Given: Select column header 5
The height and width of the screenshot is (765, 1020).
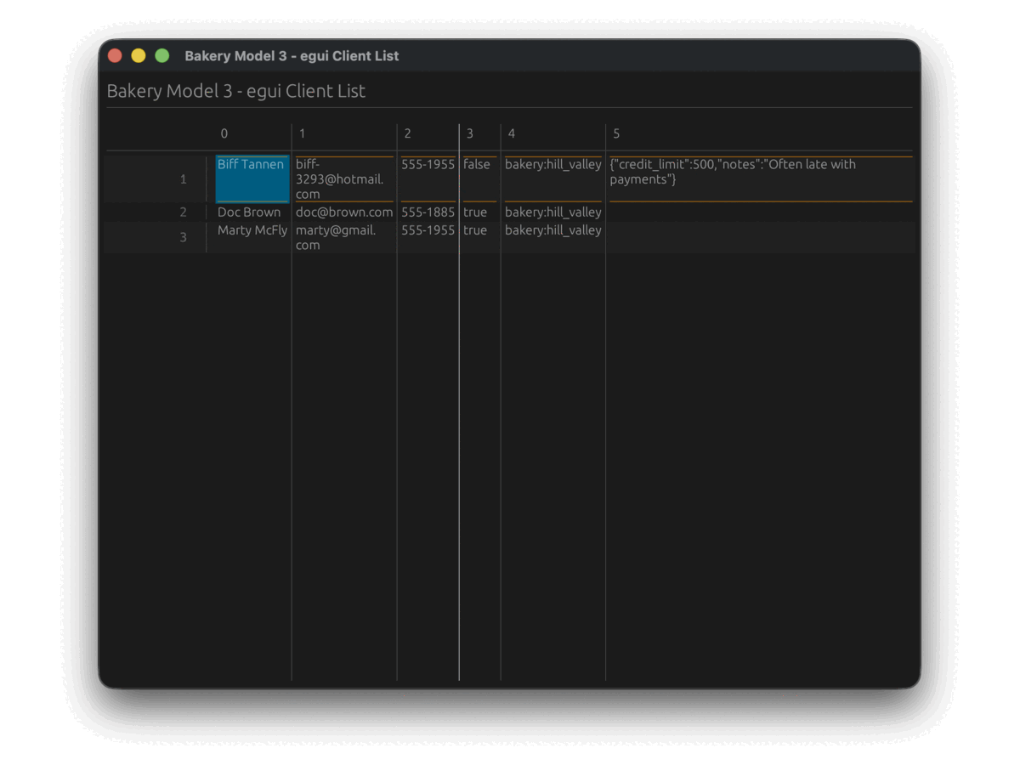Looking at the screenshot, I should (x=615, y=133).
